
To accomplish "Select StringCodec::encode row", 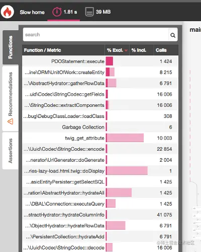I will (x=100, y=149).
